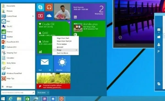Image resolution: width=165 pixels, height=101 pixels.
Task: Launch Outlook 2013
Action: pos(18,47)
